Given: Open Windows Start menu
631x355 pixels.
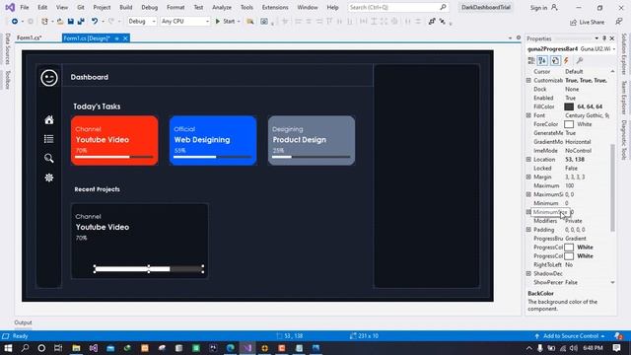Looking at the screenshot, I should click(x=8, y=348).
